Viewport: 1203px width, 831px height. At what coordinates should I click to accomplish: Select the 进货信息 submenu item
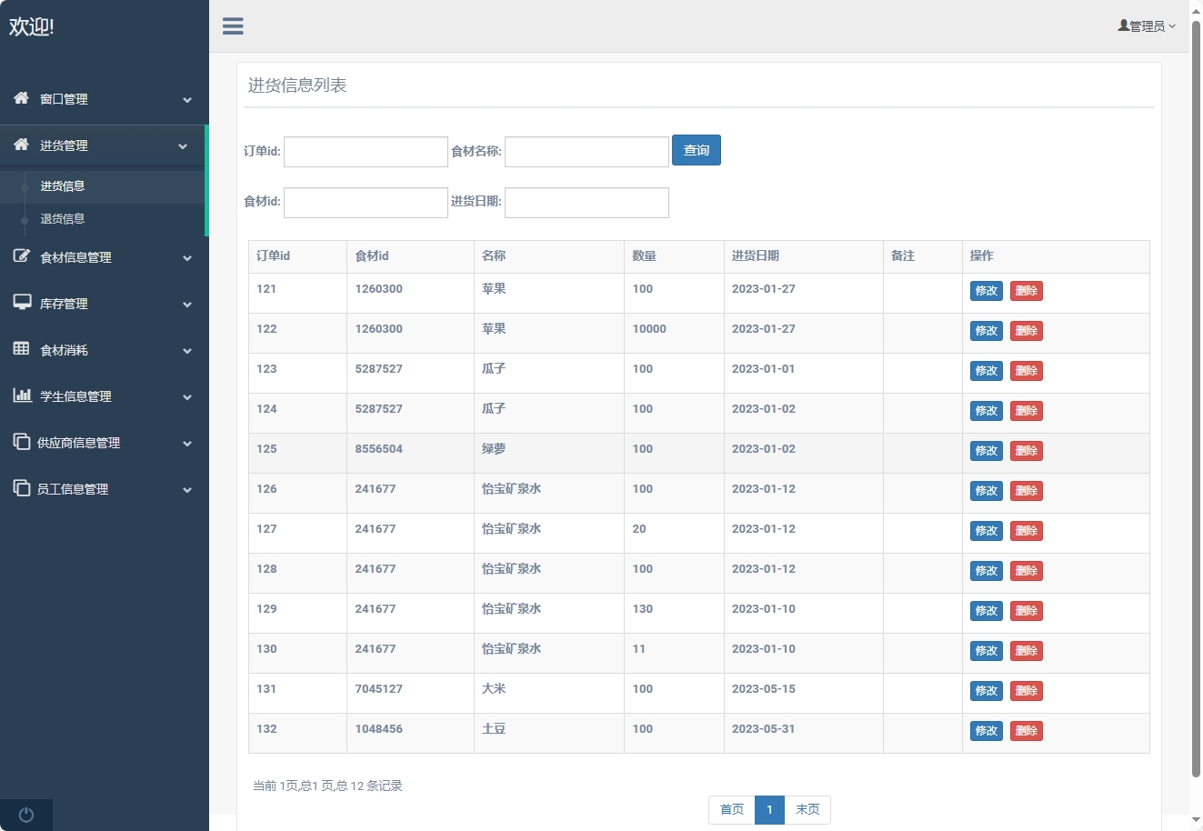(x=62, y=186)
